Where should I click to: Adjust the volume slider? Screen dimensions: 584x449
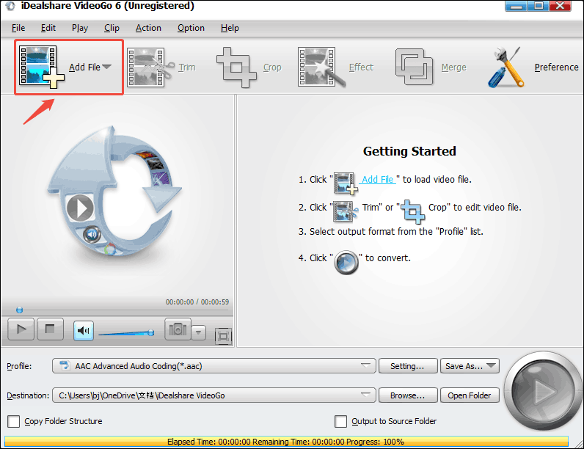pyautogui.click(x=126, y=332)
